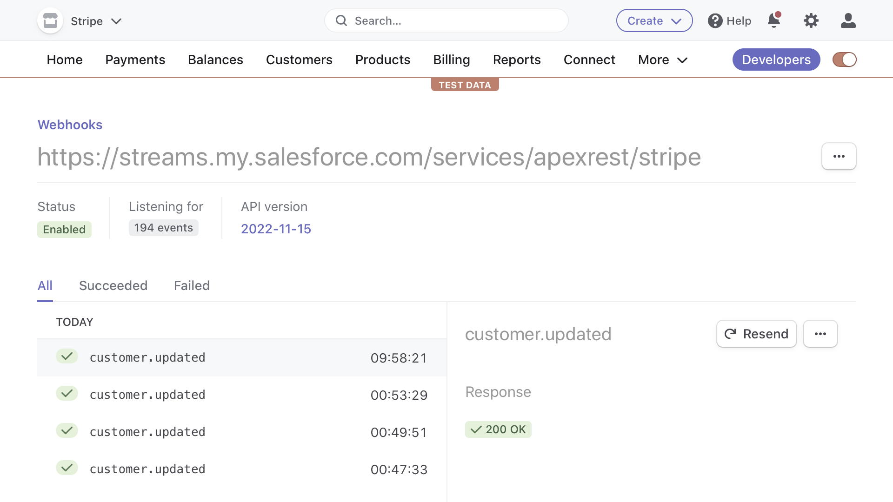The width and height of the screenshot is (893, 502).
Task: Focus the Search field
Action: [446, 21]
